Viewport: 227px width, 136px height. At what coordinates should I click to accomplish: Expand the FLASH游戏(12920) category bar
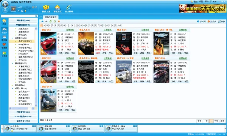23,116
